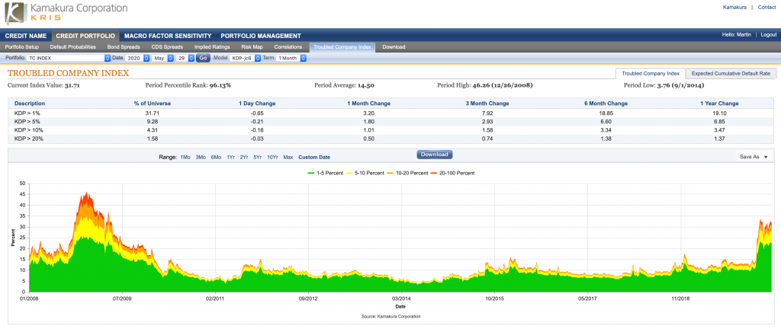The width and height of the screenshot is (781, 329).
Task: Click the Period High 46.26 value
Action: pos(502,85)
